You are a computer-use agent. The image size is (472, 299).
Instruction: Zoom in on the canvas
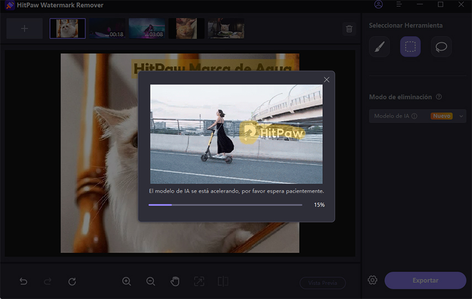pyautogui.click(x=126, y=281)
